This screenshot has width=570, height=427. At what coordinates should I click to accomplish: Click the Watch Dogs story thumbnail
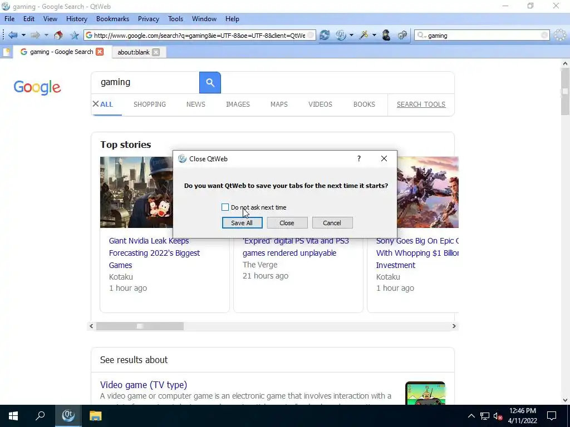click(136, 192)
